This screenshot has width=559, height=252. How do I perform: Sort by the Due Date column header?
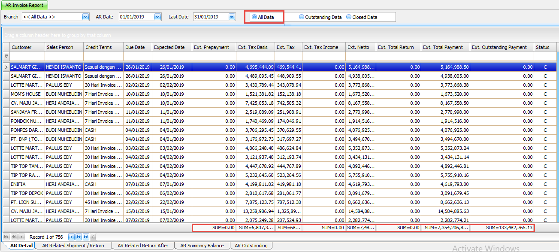coord(138,47)
